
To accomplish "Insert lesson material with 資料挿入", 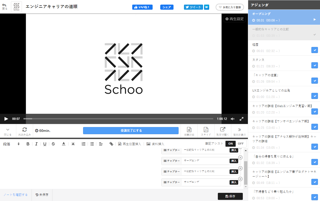I will pos(155,144).
